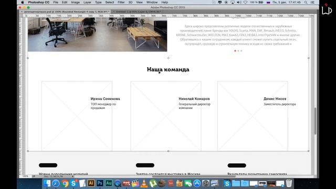Image resolution: width=336 pixels, height=189 pixels.
Task: Open the Photoshop CC application menu
Action: click(x=38, y=2)
